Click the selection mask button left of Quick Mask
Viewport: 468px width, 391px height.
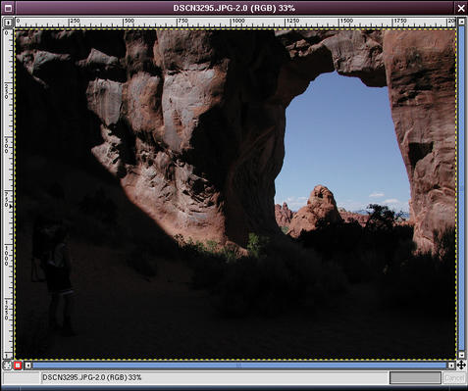coord(7,366)
